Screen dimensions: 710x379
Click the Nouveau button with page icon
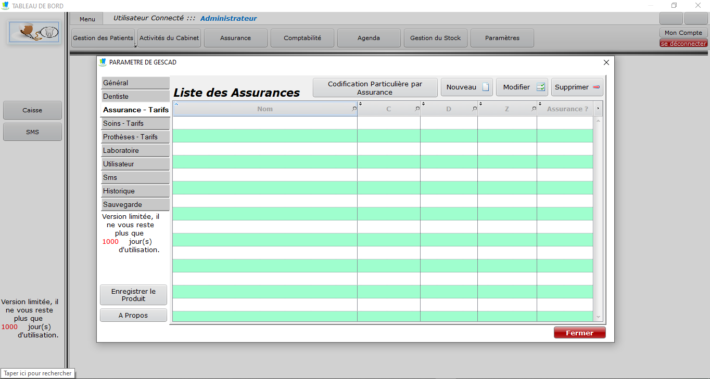point(467,87)
